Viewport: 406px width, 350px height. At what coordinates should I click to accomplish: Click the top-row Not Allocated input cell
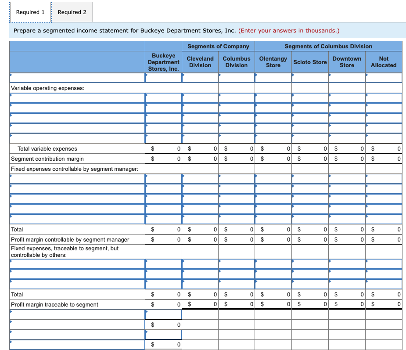(x=384, y=78)
